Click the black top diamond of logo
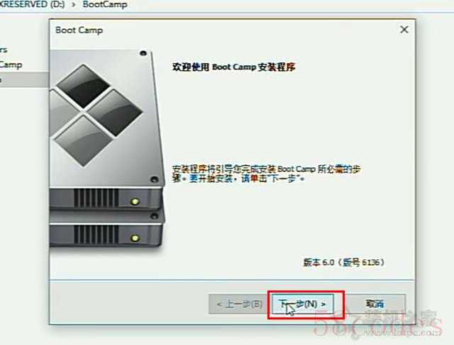This screenshot has width=454, height=345. click(84, 86)
